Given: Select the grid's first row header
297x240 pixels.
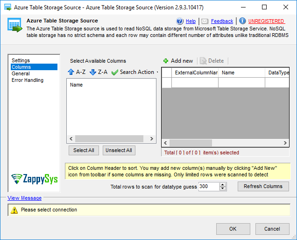Looking at the screenshot, I should click(167, 82).
